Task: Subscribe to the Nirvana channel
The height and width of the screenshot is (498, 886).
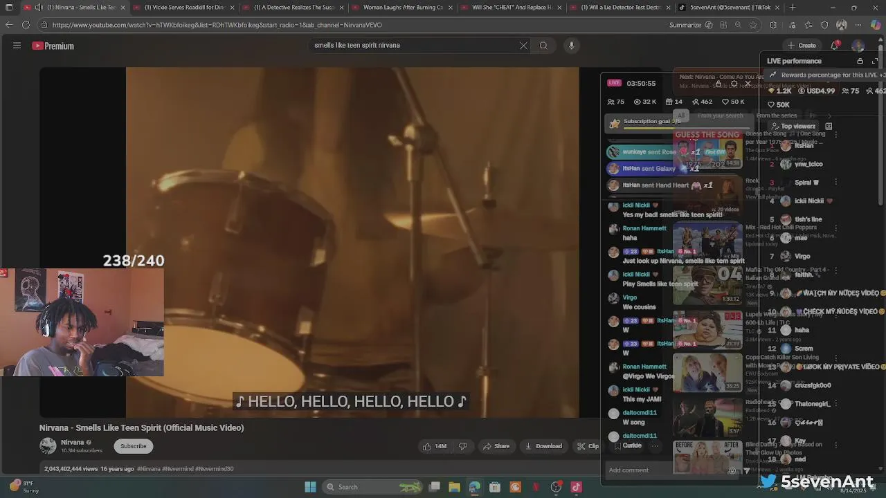Action: 134,446
